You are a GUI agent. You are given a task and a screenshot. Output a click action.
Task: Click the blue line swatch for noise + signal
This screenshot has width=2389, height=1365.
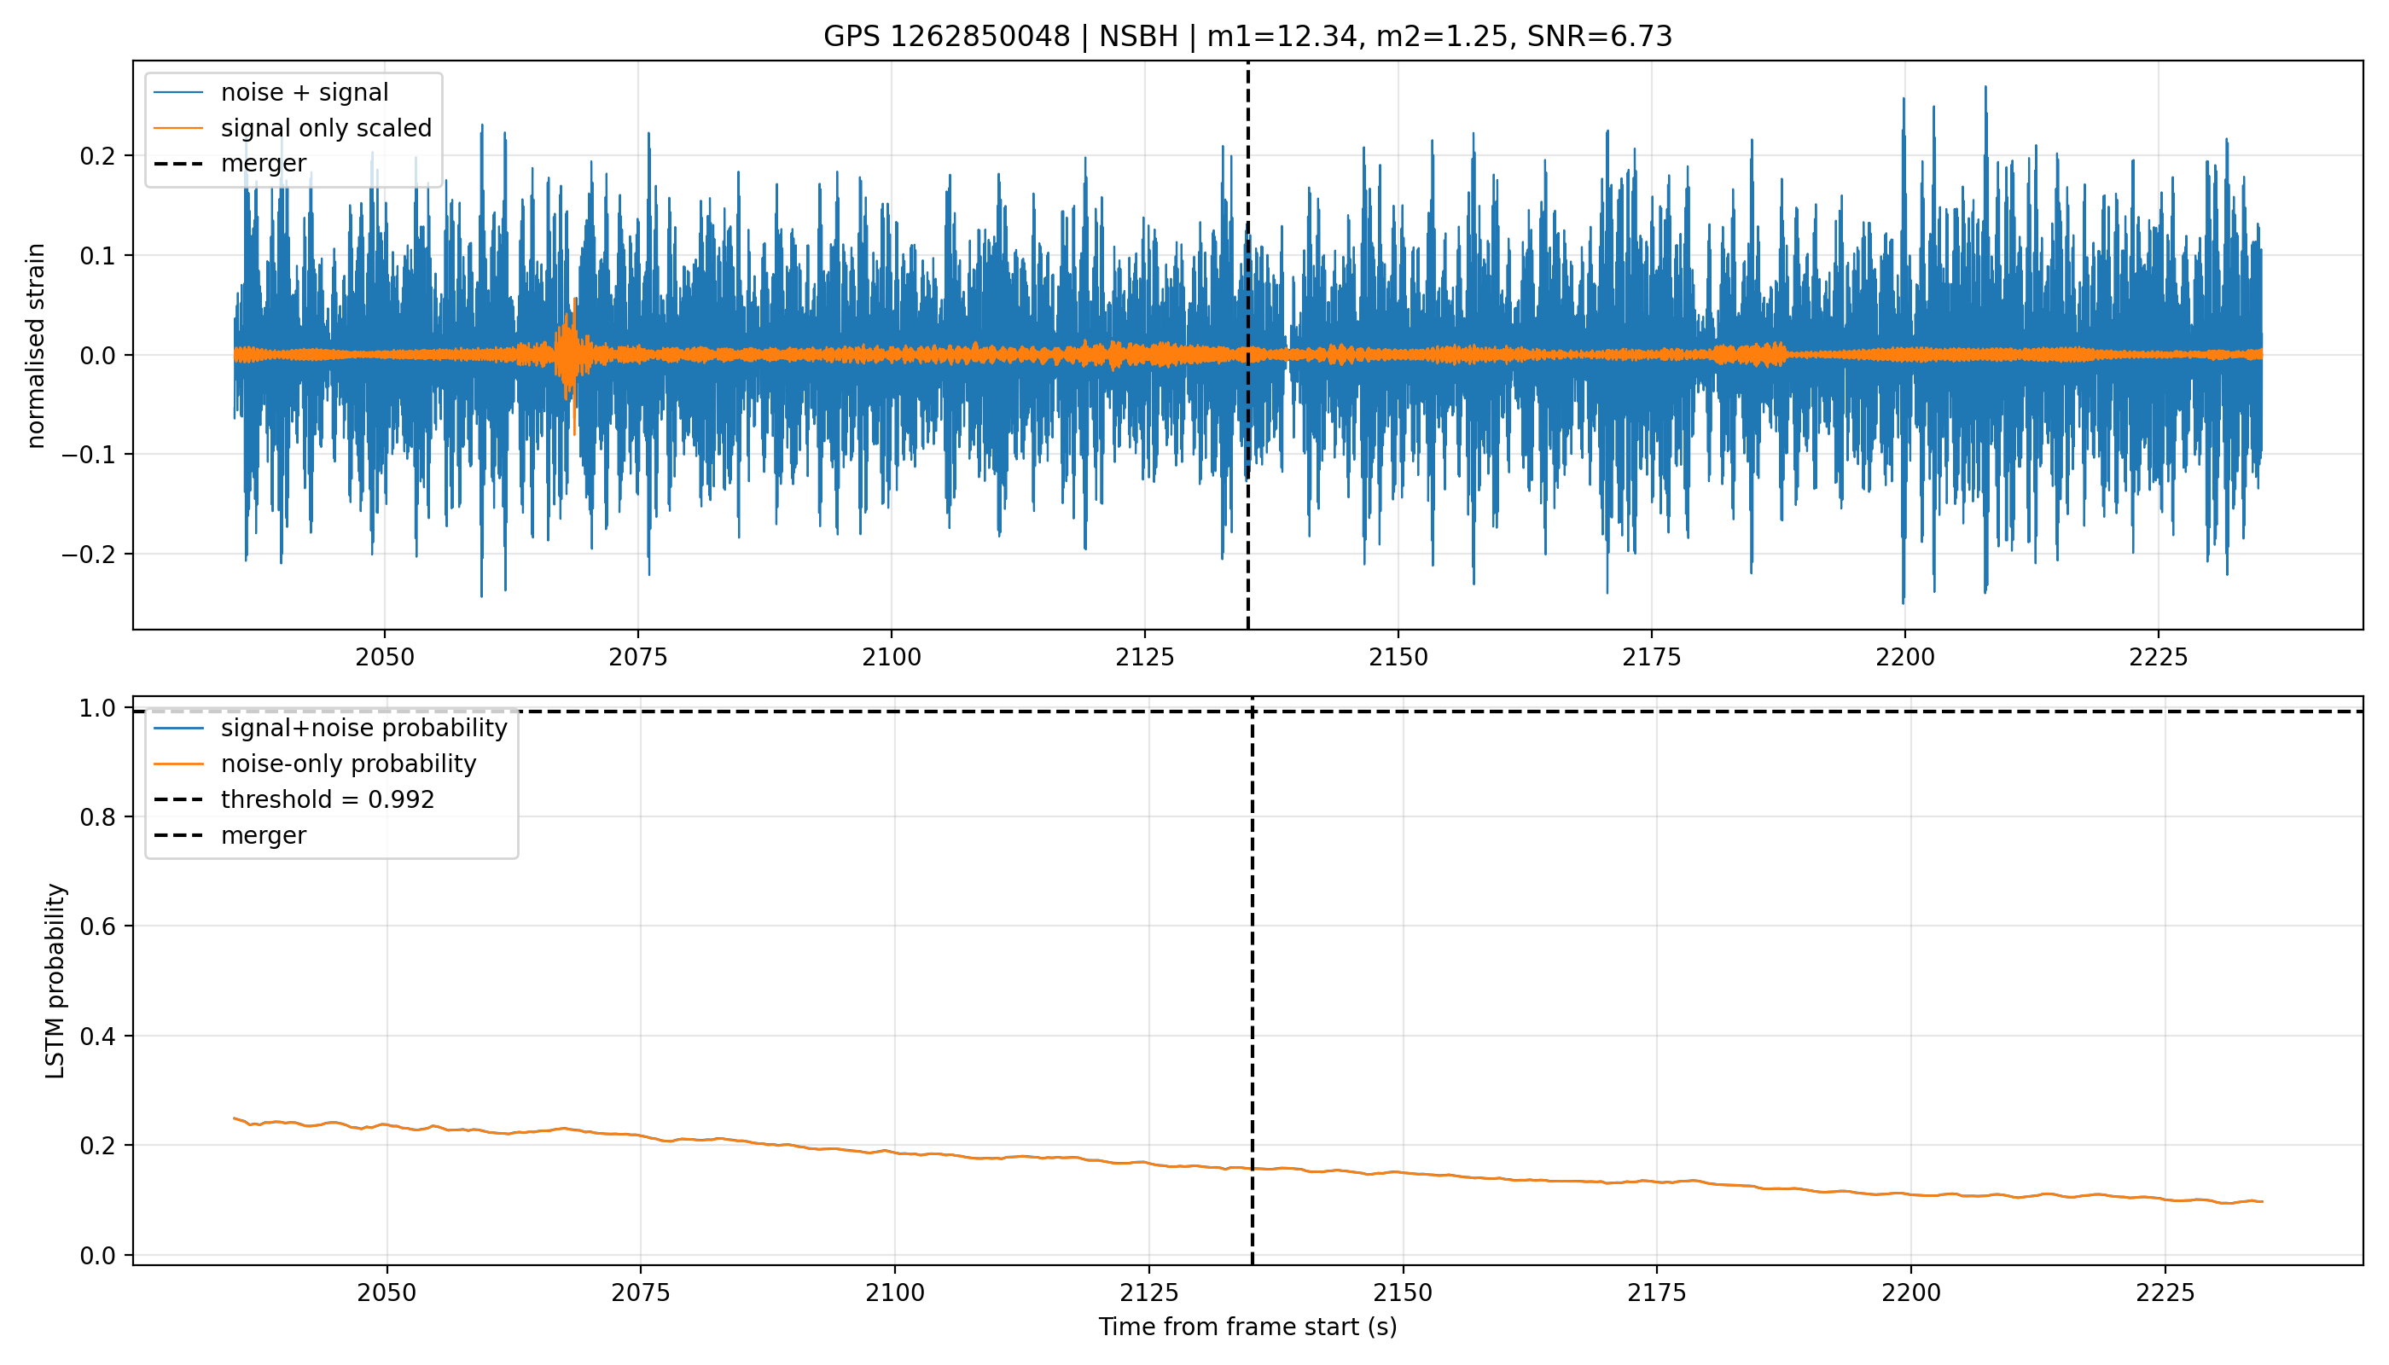[x=178, y=93]
